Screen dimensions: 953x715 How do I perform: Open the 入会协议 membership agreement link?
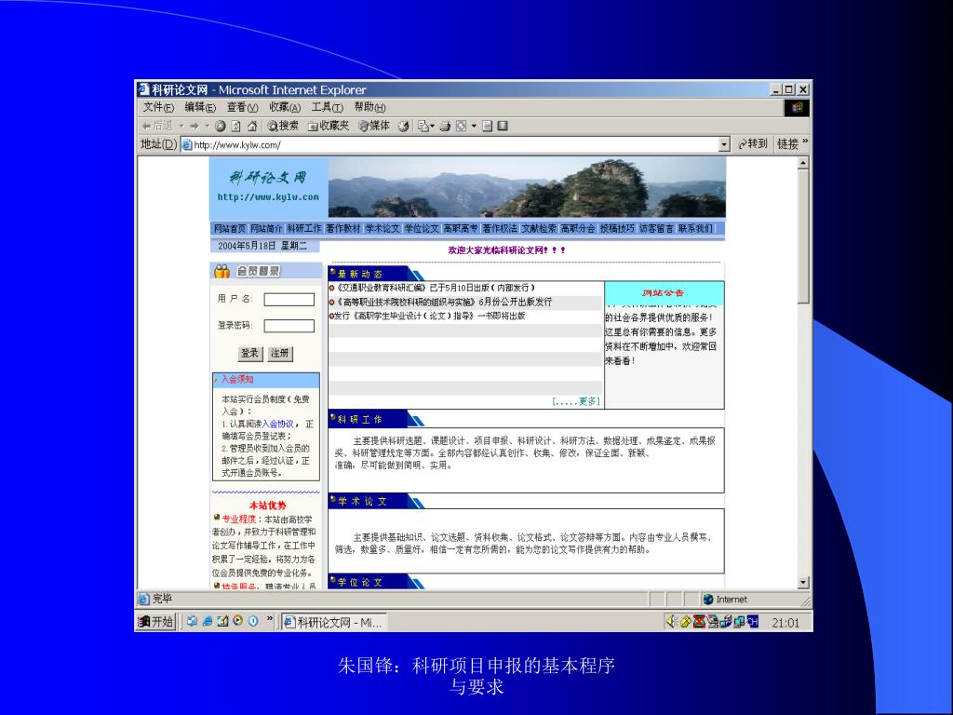pos(277,424)
